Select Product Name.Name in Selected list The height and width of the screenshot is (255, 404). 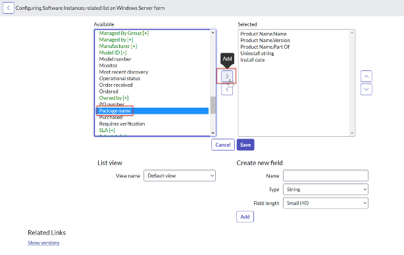coord(263,34)
